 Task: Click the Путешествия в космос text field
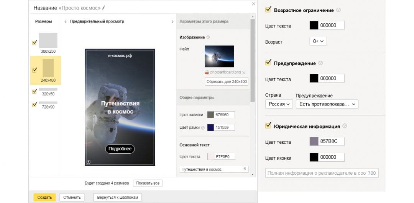tap(214, 169)
